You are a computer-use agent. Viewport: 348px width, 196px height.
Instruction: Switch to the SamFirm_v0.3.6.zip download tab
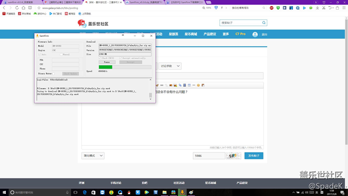(144, 2)
